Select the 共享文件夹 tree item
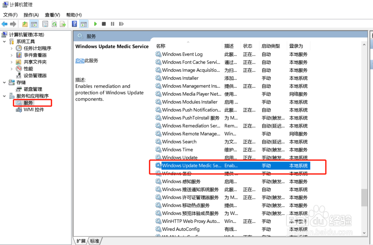373x245 pixels. 35,62
